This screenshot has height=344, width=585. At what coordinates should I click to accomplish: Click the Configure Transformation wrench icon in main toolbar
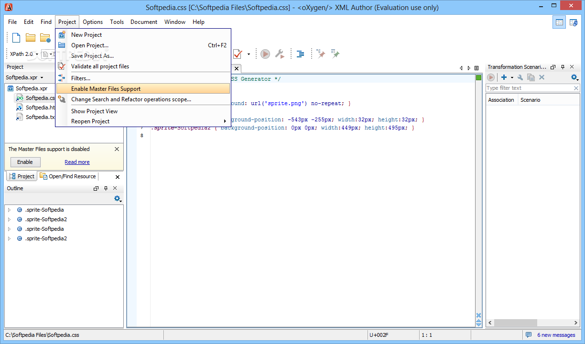coord(280,54)
